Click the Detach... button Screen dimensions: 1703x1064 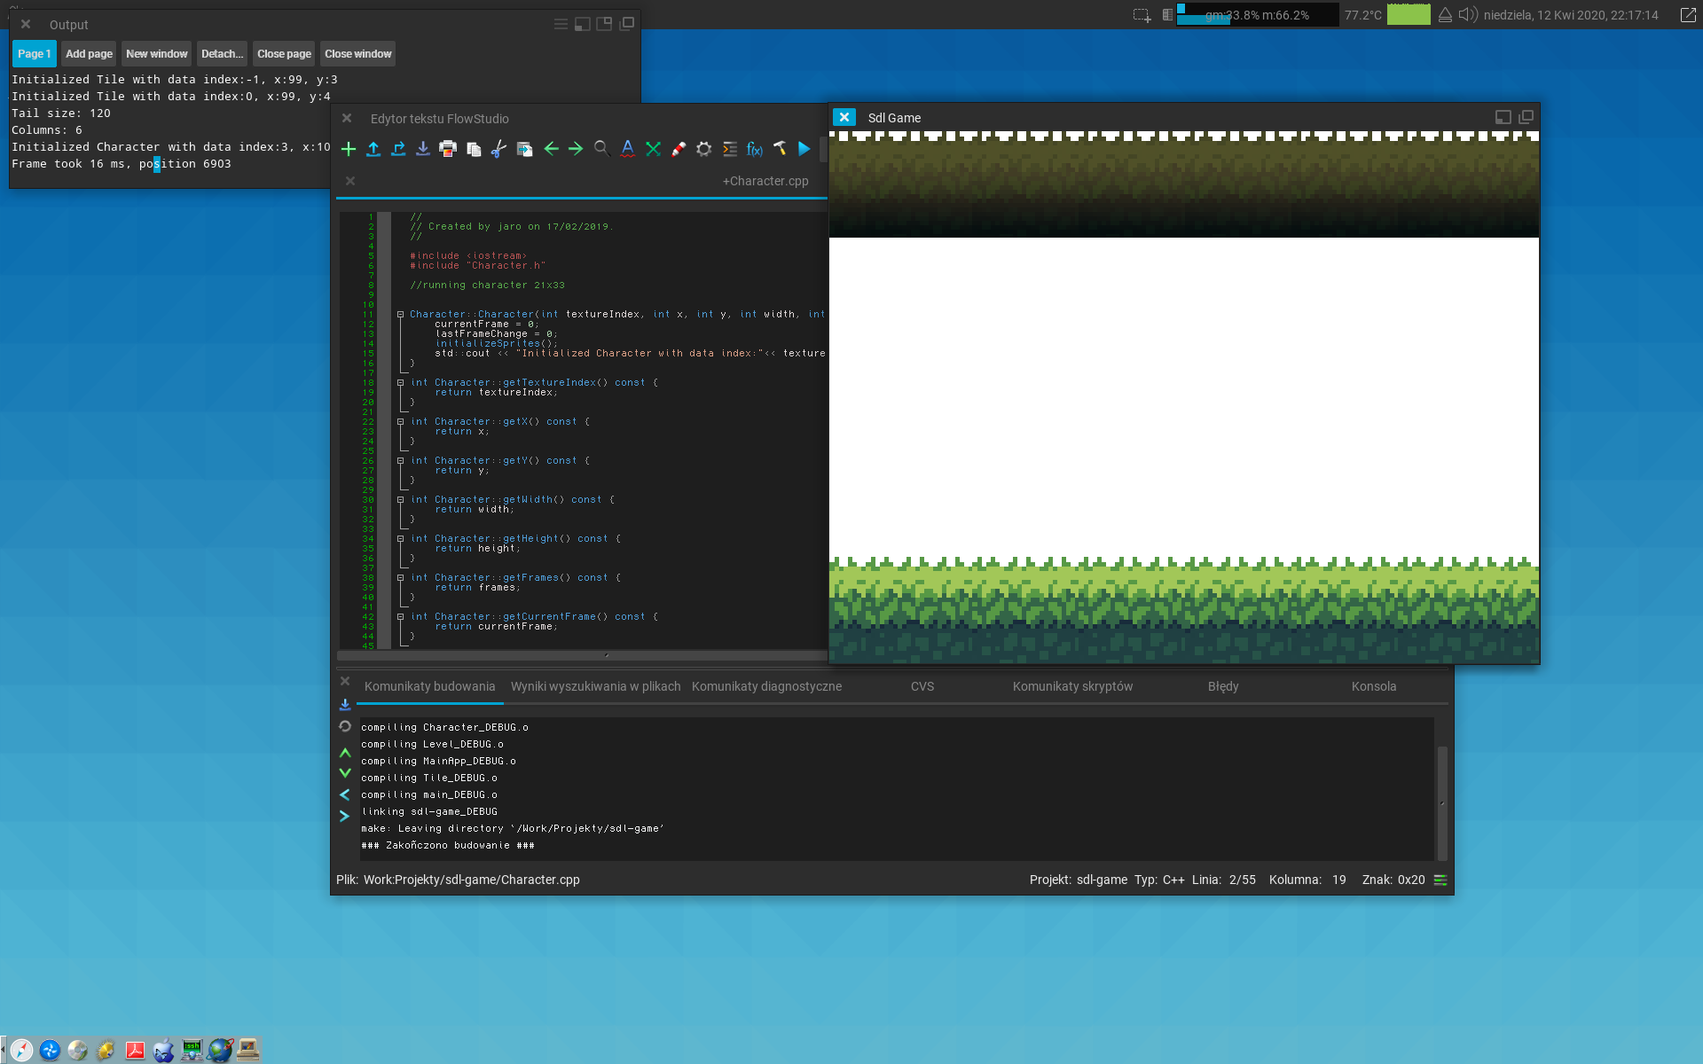click(222, 53)
